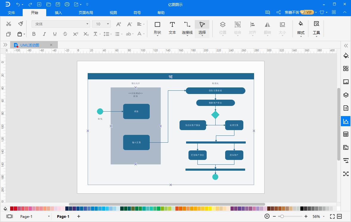Click the 样式 style button
Screen dimensions: 351x222
pos(301,28)
